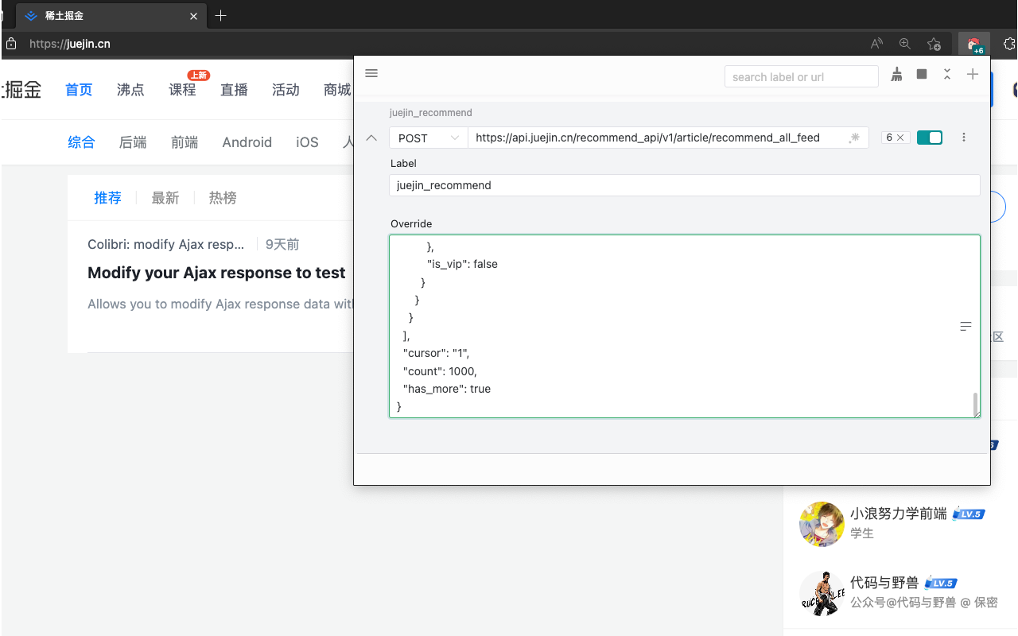Add a new interception rule with plus icon
Image resolution: width=1018 pixels, height=636 pixels.
point(972,73)
